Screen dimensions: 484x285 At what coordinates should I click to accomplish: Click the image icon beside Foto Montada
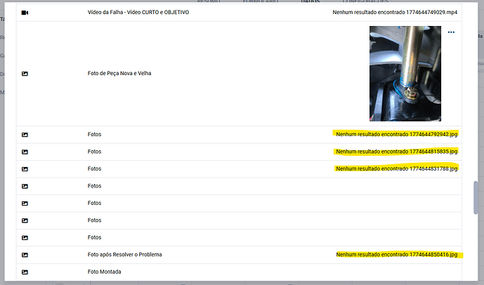(x=25, y=272)
